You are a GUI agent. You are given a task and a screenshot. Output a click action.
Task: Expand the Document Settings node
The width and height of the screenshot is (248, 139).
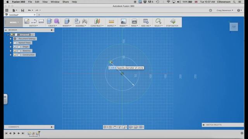[11, 39]
